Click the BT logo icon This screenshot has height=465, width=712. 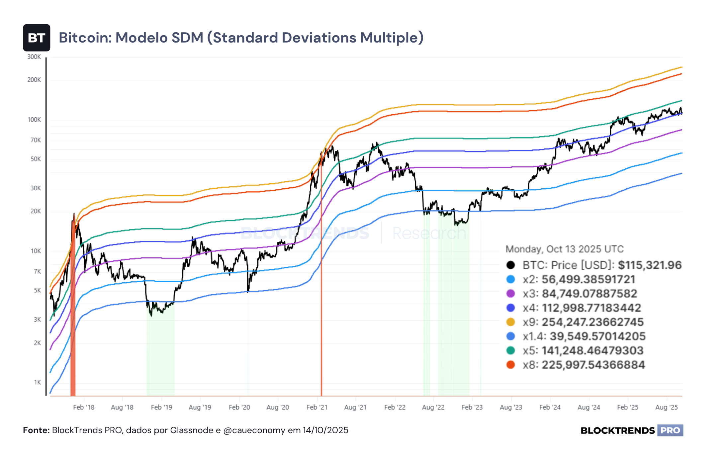point(37,38)
